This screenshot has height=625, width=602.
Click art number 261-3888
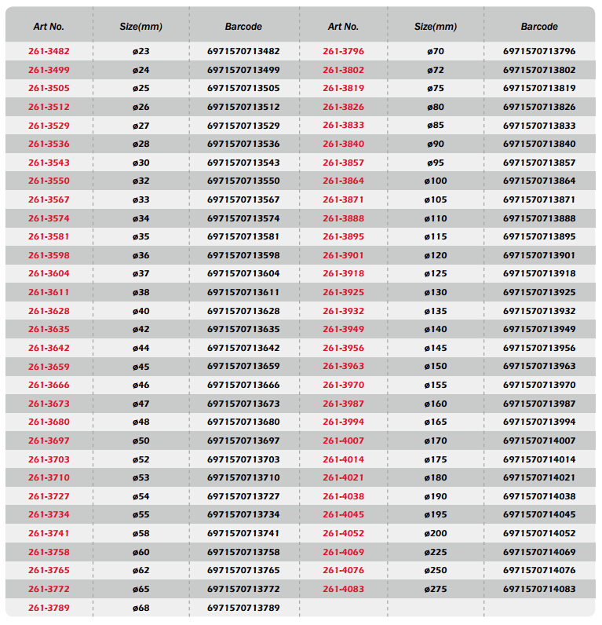344,218
